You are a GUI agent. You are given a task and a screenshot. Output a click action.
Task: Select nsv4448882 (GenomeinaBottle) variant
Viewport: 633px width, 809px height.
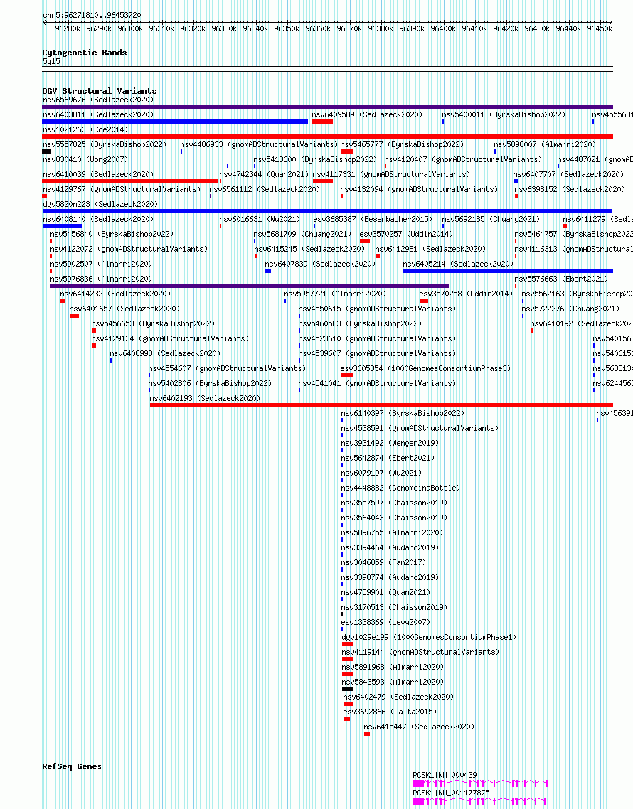click(400, 488)
